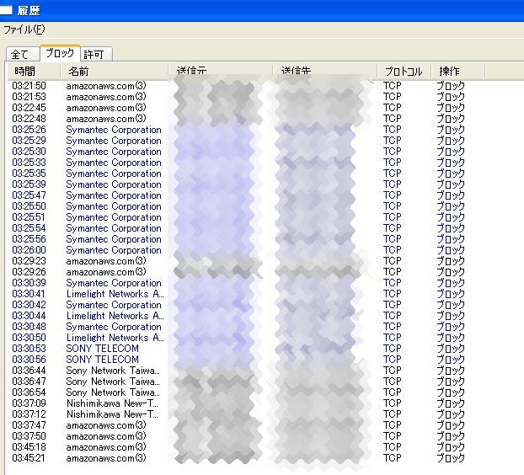
Task: Select Symantec Corporation entry at 03:25:35
Action: tap(238, 173)
